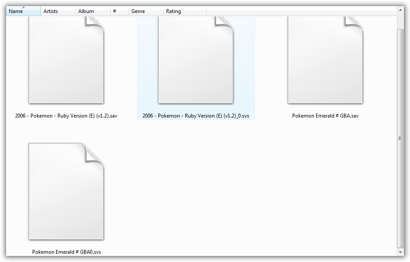The image size is (410, 262).
Task: Click filename text "2006 - Pokemon - Ruby Version (E) (v1.2)_0.svs"
Action: (196, 116)
